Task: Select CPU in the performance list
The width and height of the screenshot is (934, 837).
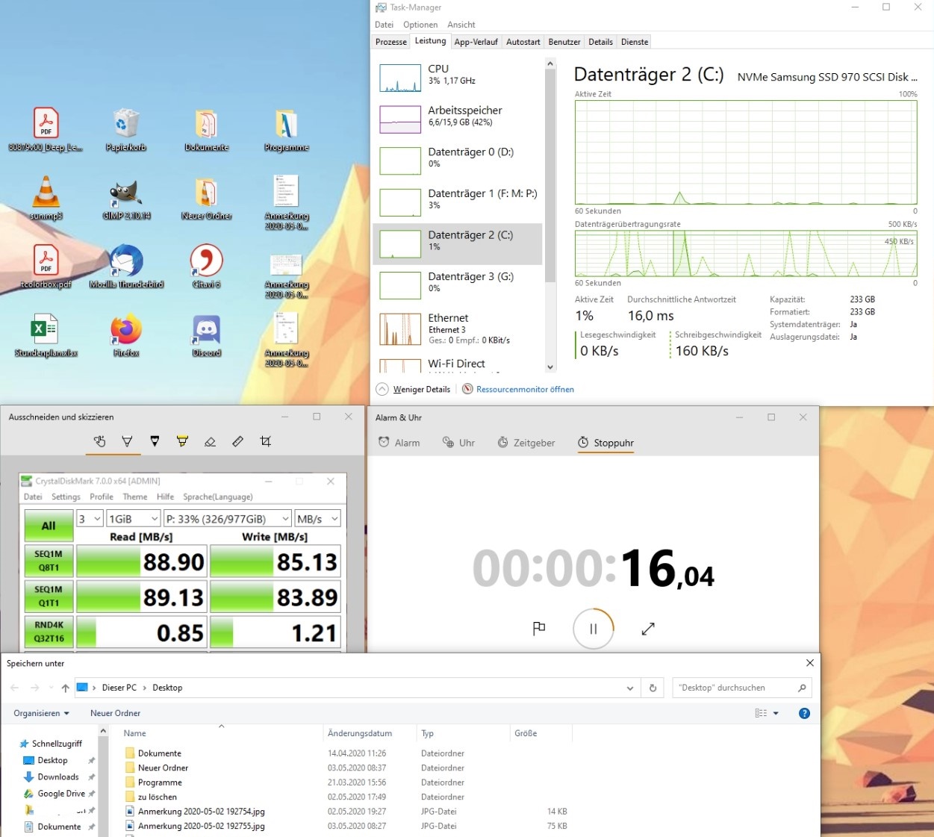Action: tap(458, 78)
